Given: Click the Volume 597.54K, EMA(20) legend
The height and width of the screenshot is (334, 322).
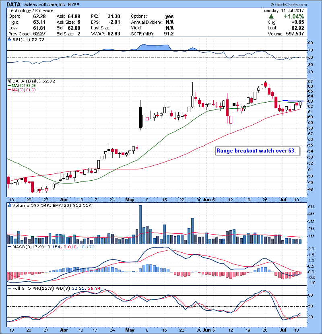Looking at the screenshot, I should [52, 206].
